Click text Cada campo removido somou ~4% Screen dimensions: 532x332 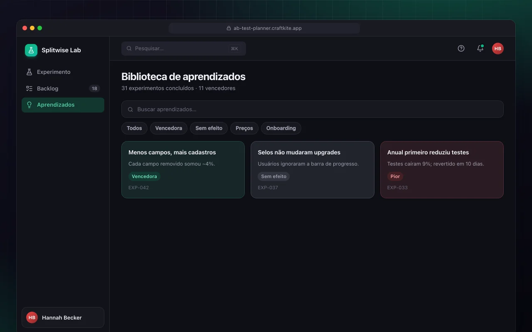click(172, 164)
